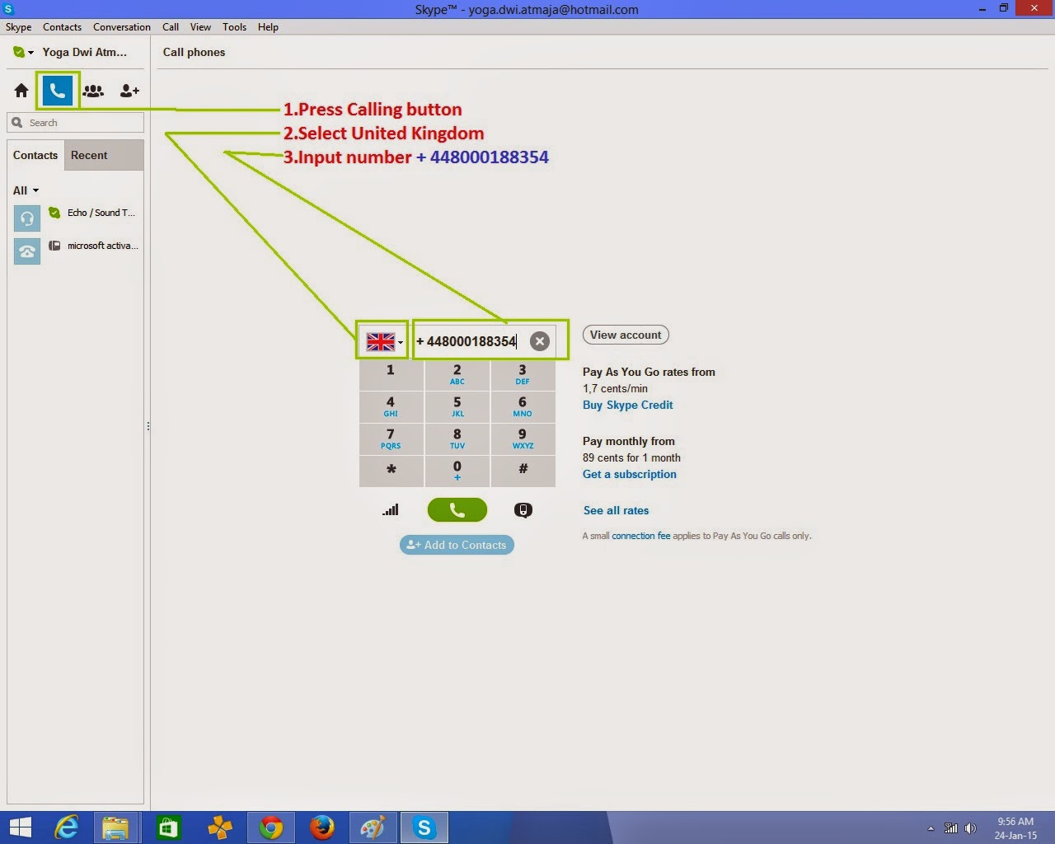Open File Explorer from taskbar

click(116, 828)
